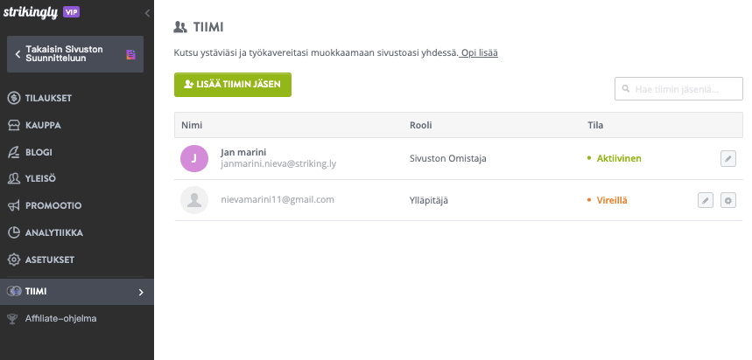Viewport: 752px width, 360px height.
Task: Edit Jan marini's role with pencil icon
Action: pyautogui.click(x=727, y=158)
